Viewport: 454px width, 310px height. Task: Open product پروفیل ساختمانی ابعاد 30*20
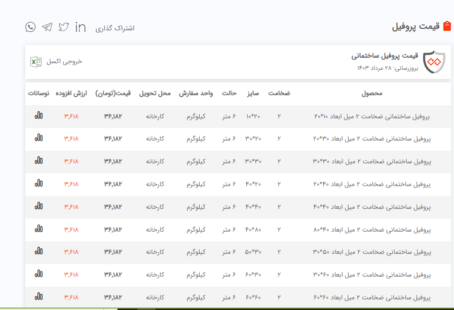pyautogui.click(x=371, y=139)
